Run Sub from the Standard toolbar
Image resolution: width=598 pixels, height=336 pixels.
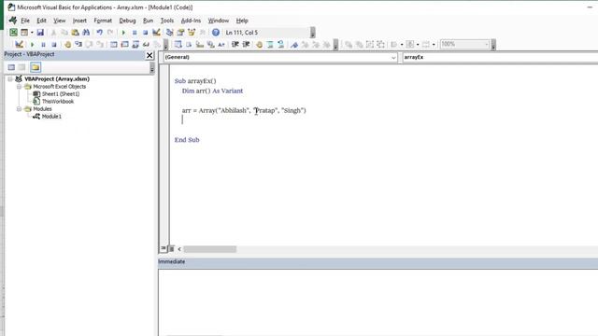pos(123,33)
